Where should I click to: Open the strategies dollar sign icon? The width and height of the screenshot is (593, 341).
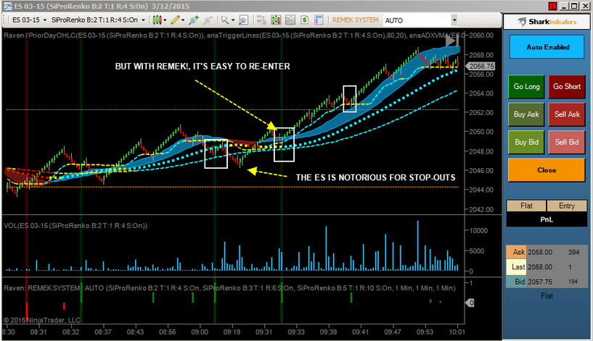[304, 20]
